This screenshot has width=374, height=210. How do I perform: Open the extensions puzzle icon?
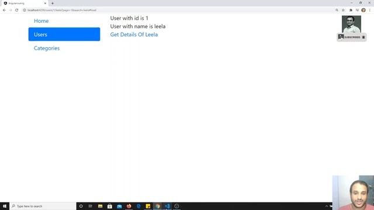351,10
